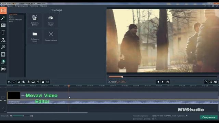Open Color Adjustments half-circle tool

pyautogui.click(x=24, y=82)
